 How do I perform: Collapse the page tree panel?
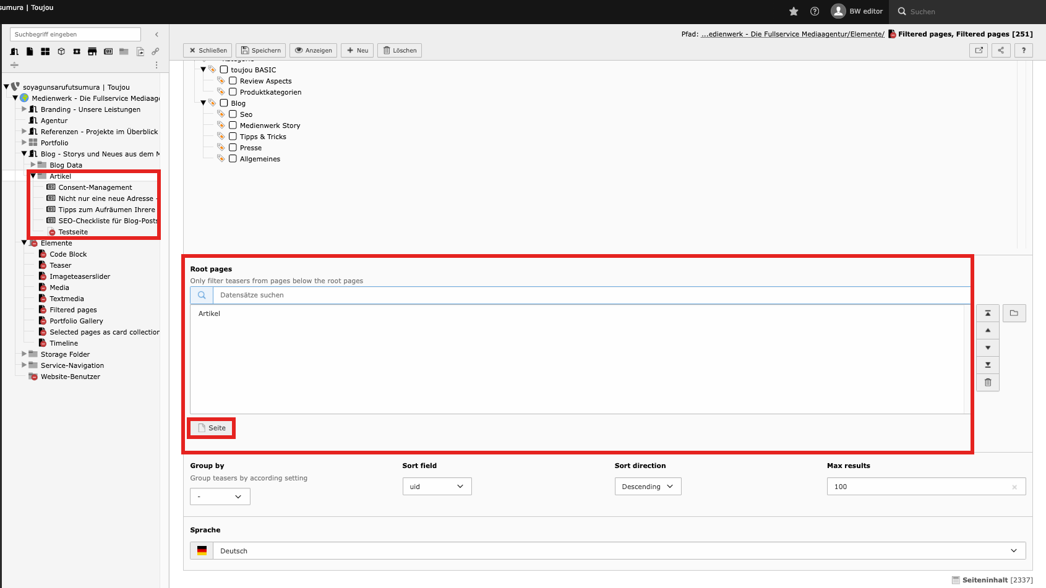click(156, 35)
